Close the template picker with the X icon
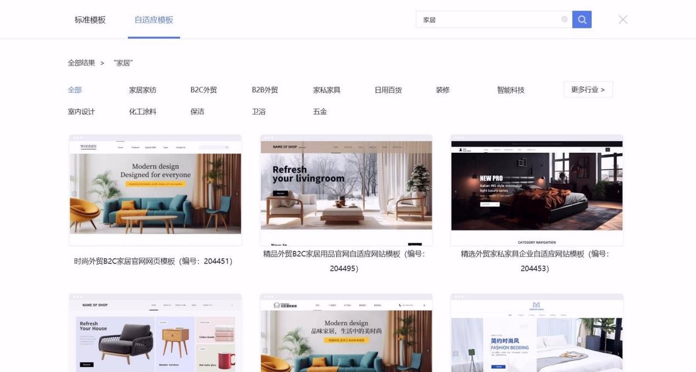The width and height of the screenshot is (696, 372). (622, 19)
